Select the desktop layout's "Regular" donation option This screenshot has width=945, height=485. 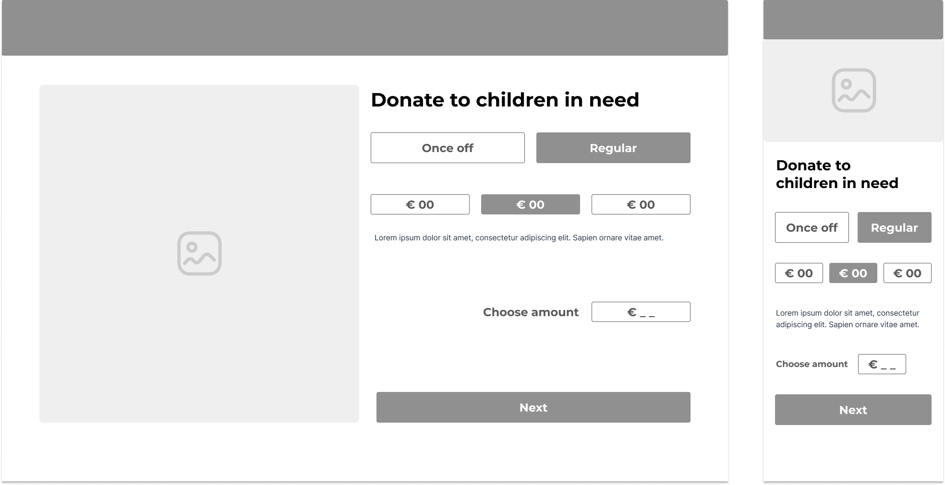613,148
